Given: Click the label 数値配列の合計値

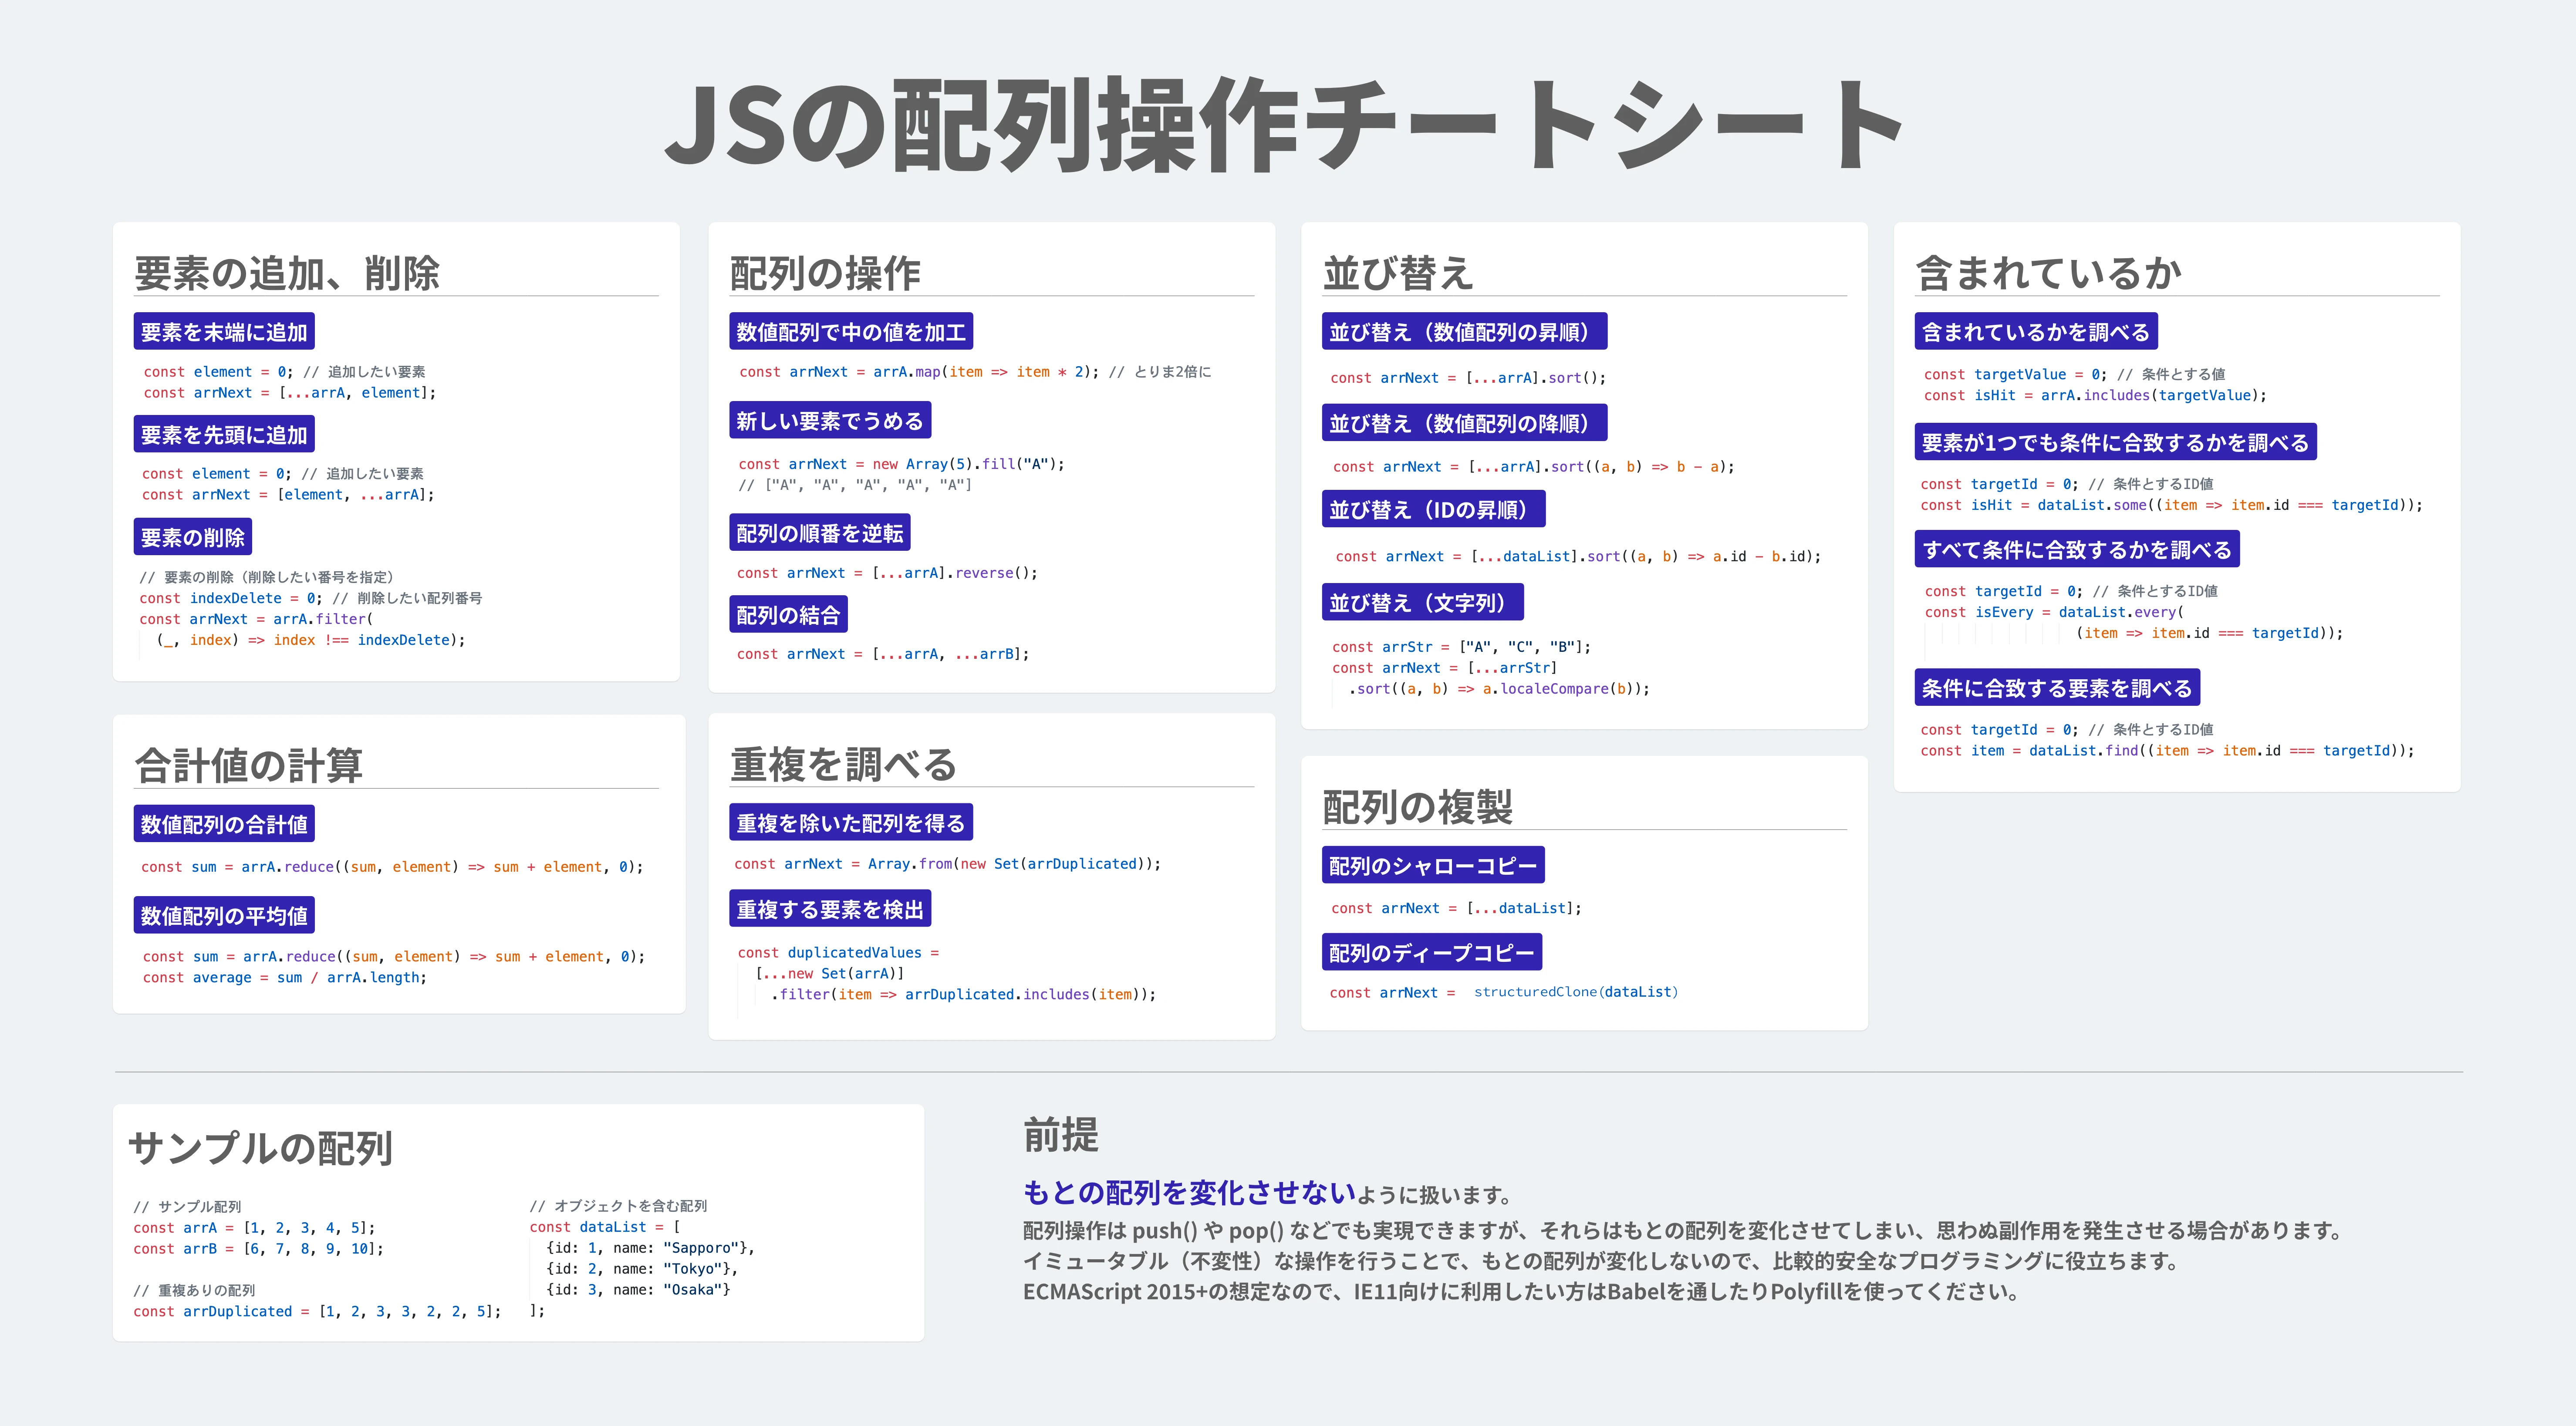Looking at the screenshot, I should point(224,824).
